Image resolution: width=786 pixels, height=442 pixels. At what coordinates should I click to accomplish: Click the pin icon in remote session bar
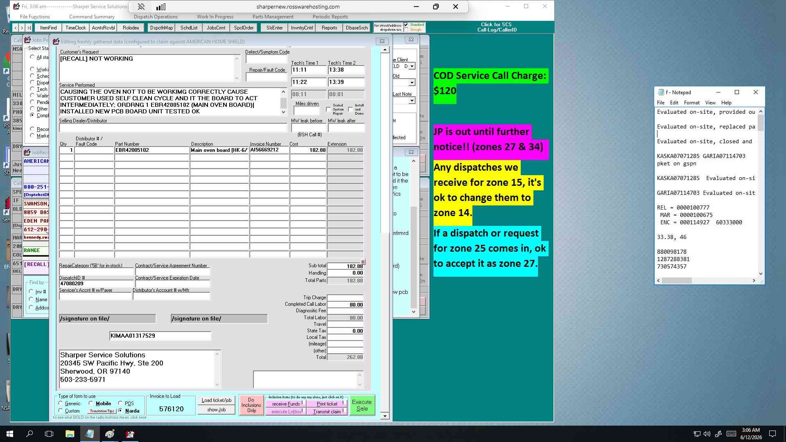141,7
